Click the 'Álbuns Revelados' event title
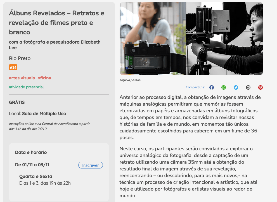The width and height of the screenshot is (277, 202). coord(56,23)
